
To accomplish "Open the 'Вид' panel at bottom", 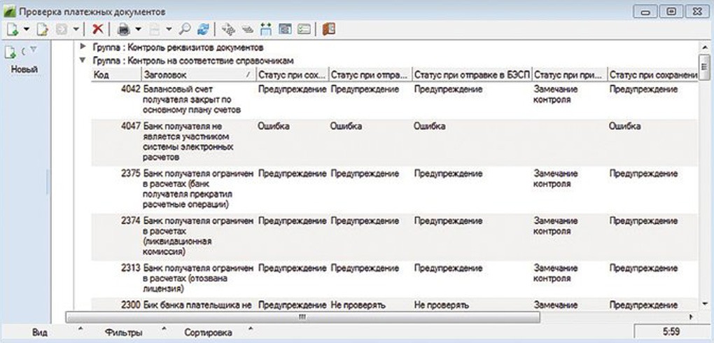I will pyautogui.click(x=40, y=332).
